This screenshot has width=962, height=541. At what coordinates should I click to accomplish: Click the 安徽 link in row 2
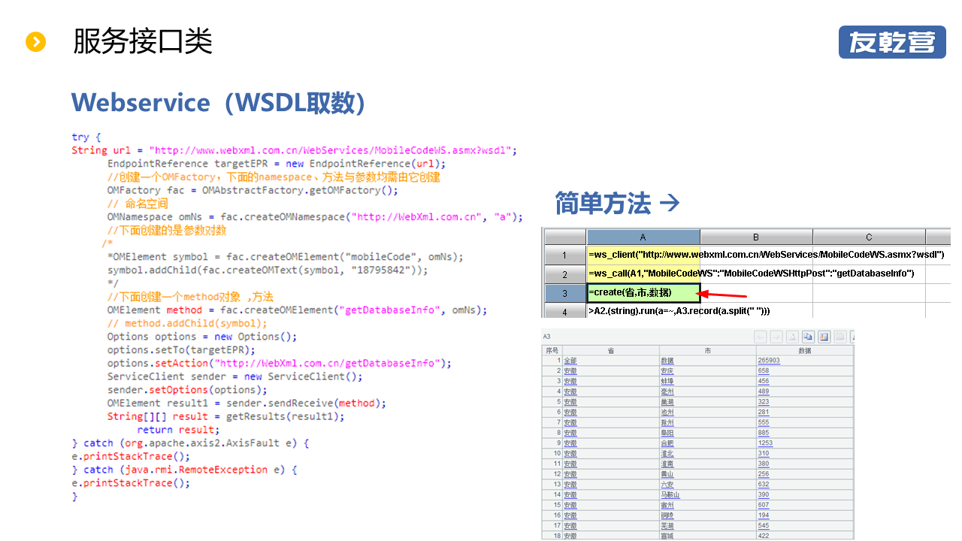tap(570, 371)
